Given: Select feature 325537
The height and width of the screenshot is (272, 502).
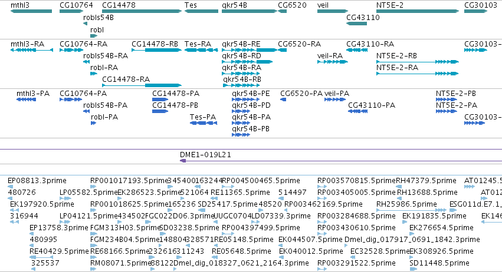Looking at the screenshot, I should click(33, 269).
